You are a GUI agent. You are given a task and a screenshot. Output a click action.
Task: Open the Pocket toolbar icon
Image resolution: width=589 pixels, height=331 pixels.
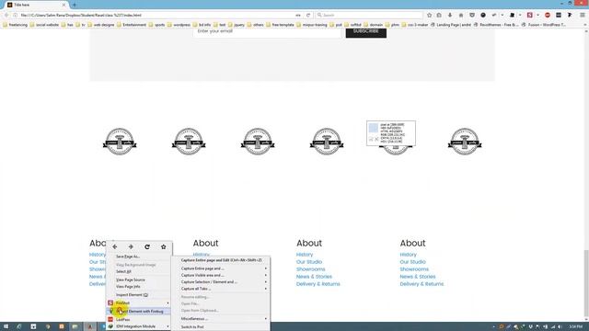pyautogui.click(x=472, y=15)
